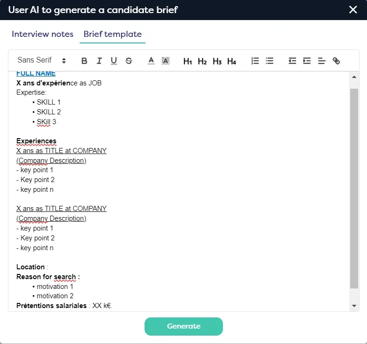The width and height of the screenshot is (367, 344).
Task: Toggle bold formatting in the toolbar
Action: pos(84,61)
